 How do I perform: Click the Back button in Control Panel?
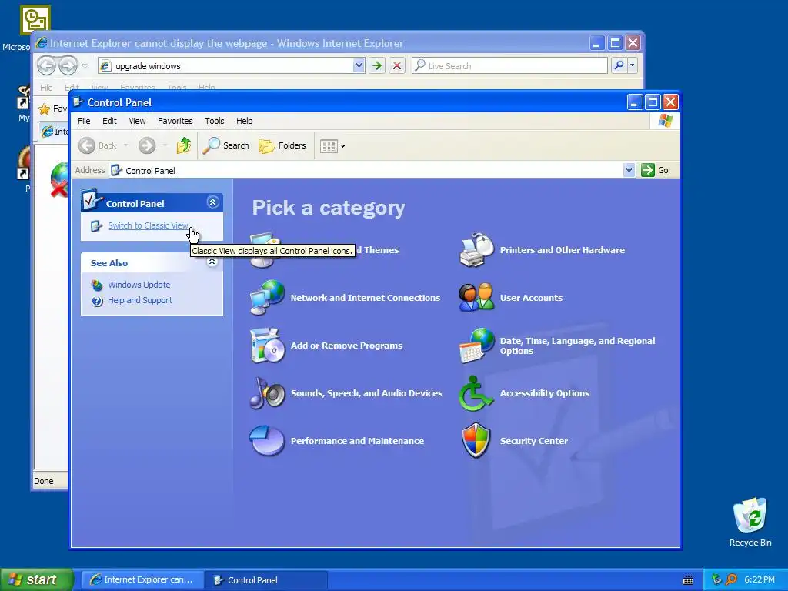(x=98, y=145)
